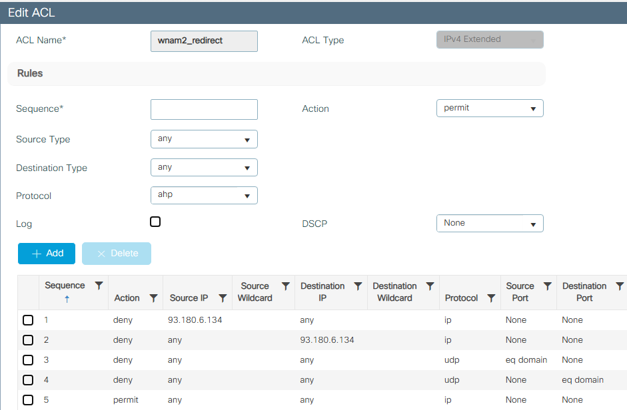Expand the Protocol dropdown showing ahp
The image size is (627, 410).
point(204,196)
